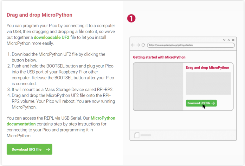Click the illustrated browser's back arrow
245x166 pixels.
pyautogui.click(x=133, y=45)
